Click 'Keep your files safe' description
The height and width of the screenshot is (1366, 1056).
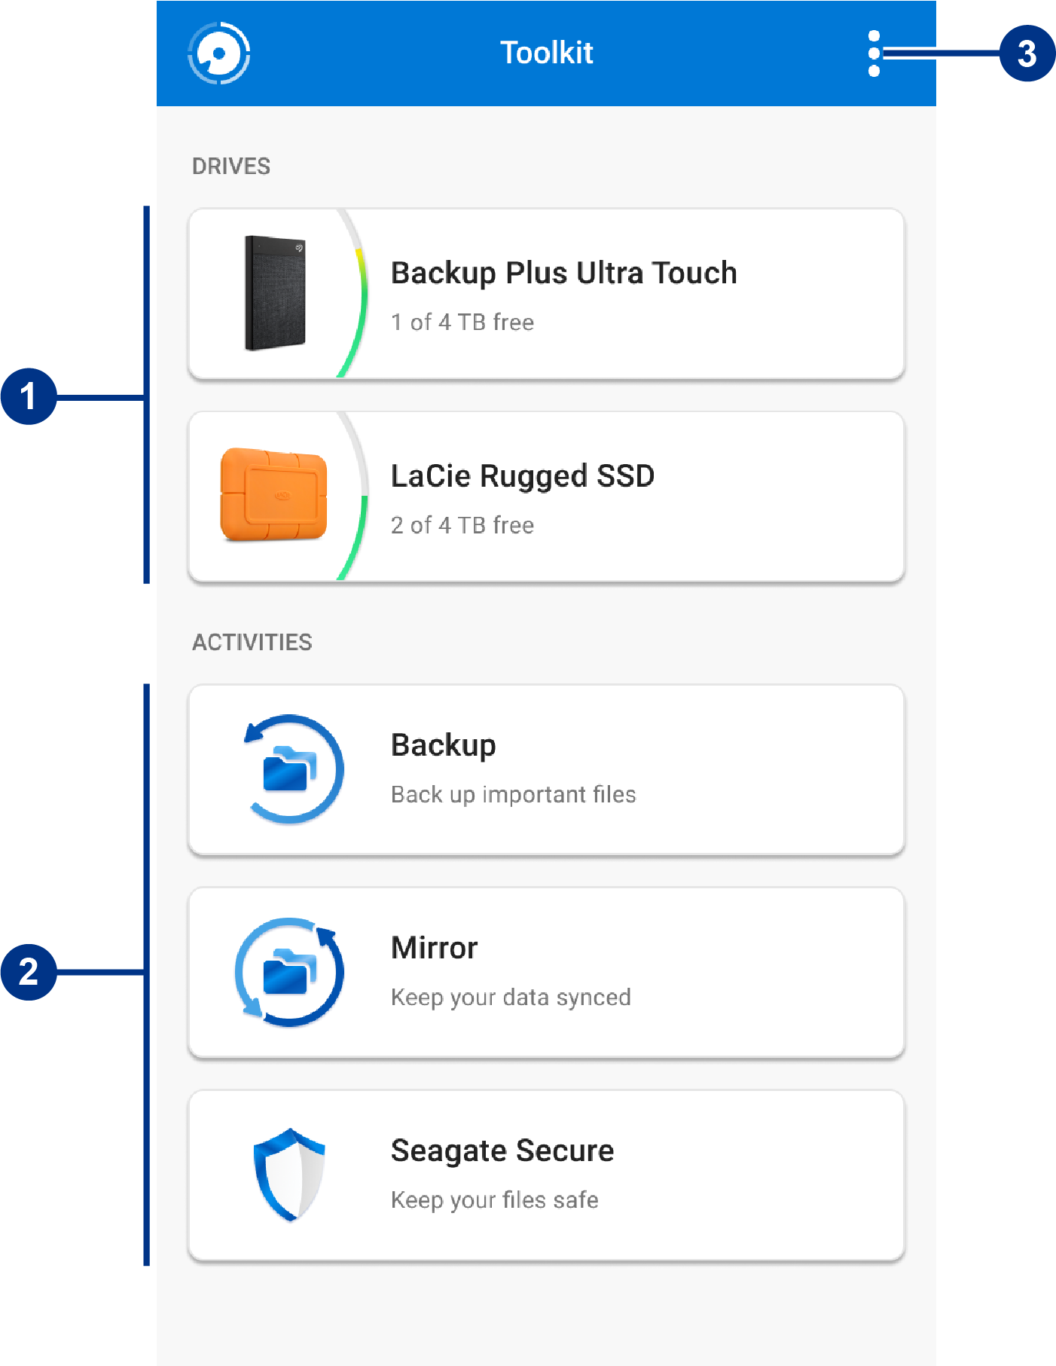(495, 1200)
